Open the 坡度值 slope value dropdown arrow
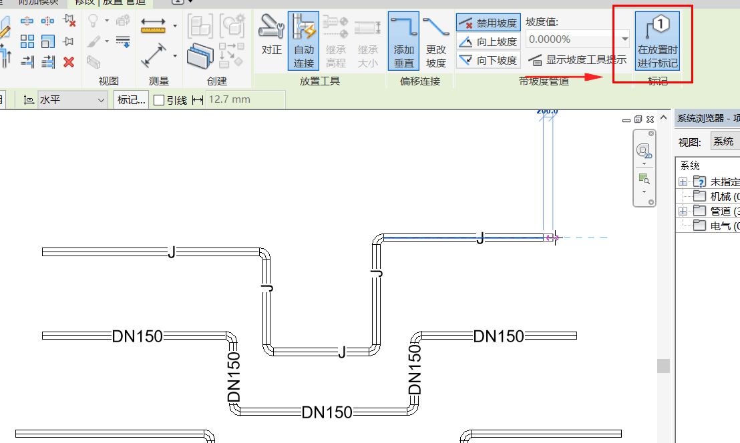 (624, 39)
